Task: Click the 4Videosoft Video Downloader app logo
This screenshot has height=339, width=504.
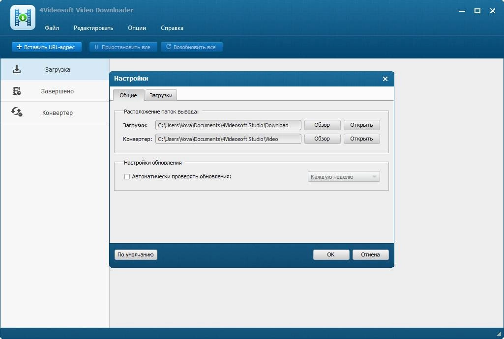Action: 23,17
